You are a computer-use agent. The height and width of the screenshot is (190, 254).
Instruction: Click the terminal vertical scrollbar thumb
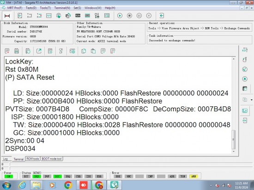[x=234, y=139]
